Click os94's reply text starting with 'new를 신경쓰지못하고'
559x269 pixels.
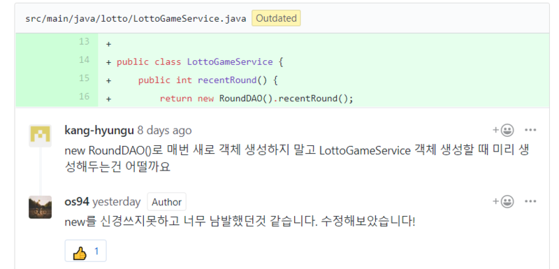240,222
